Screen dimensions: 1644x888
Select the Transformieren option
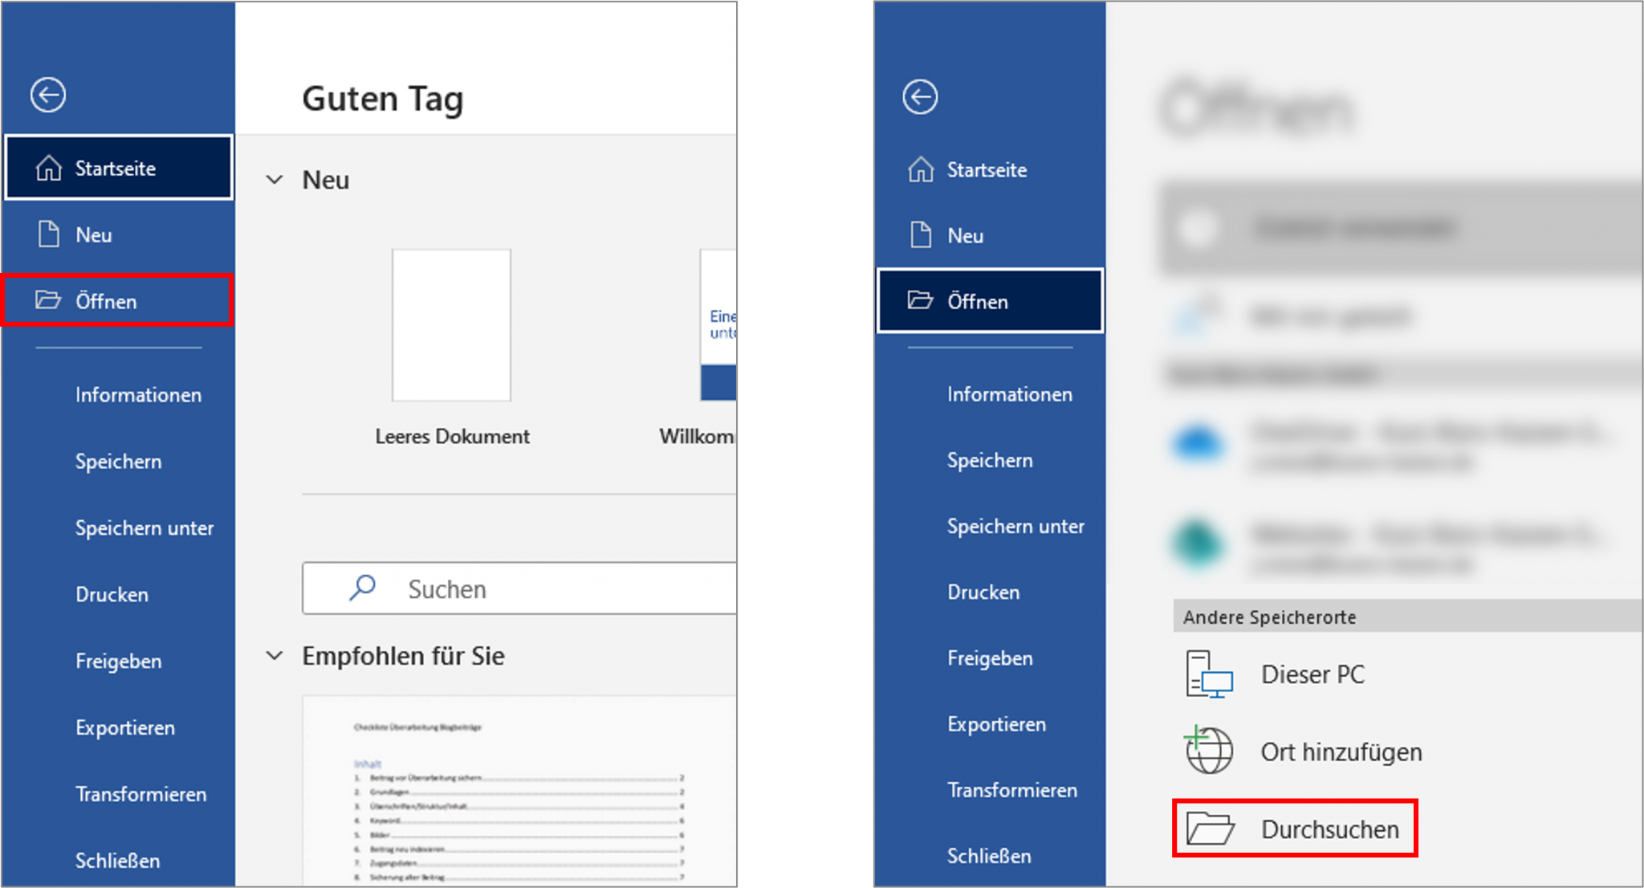[140, 794]
